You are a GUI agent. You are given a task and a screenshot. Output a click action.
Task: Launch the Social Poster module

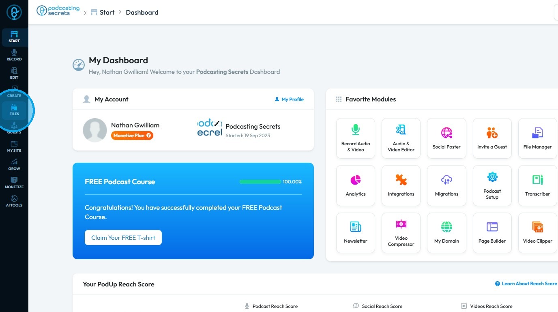coord(446,138)
